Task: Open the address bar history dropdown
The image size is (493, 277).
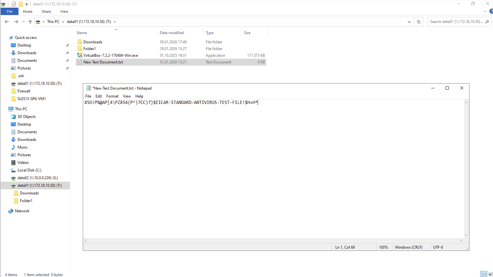Action: [409, 22]
